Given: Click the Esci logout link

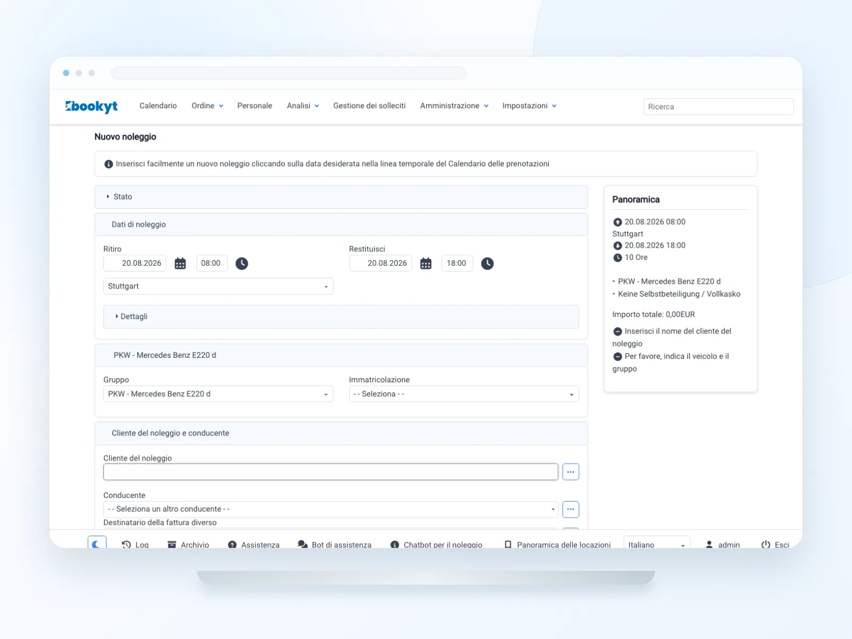Looking at the screenshot, I should coord(775,545).
